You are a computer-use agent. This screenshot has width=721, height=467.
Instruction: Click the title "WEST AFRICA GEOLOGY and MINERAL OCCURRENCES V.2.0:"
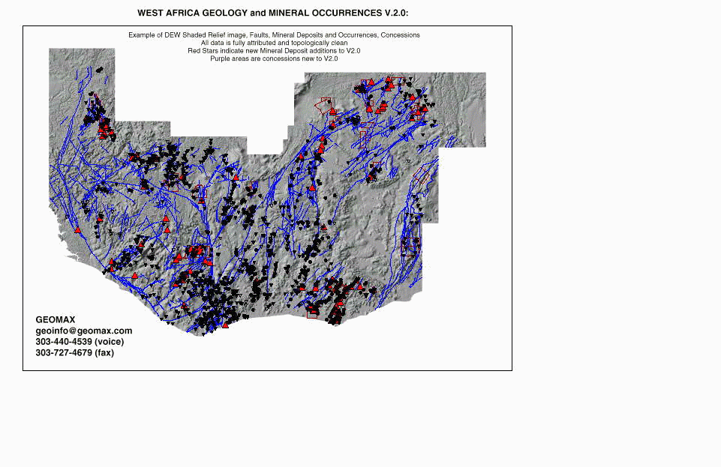point(272,13)
